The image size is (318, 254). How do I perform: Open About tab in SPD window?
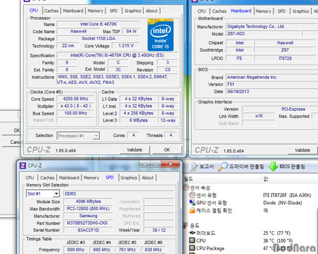click(148, 178)
